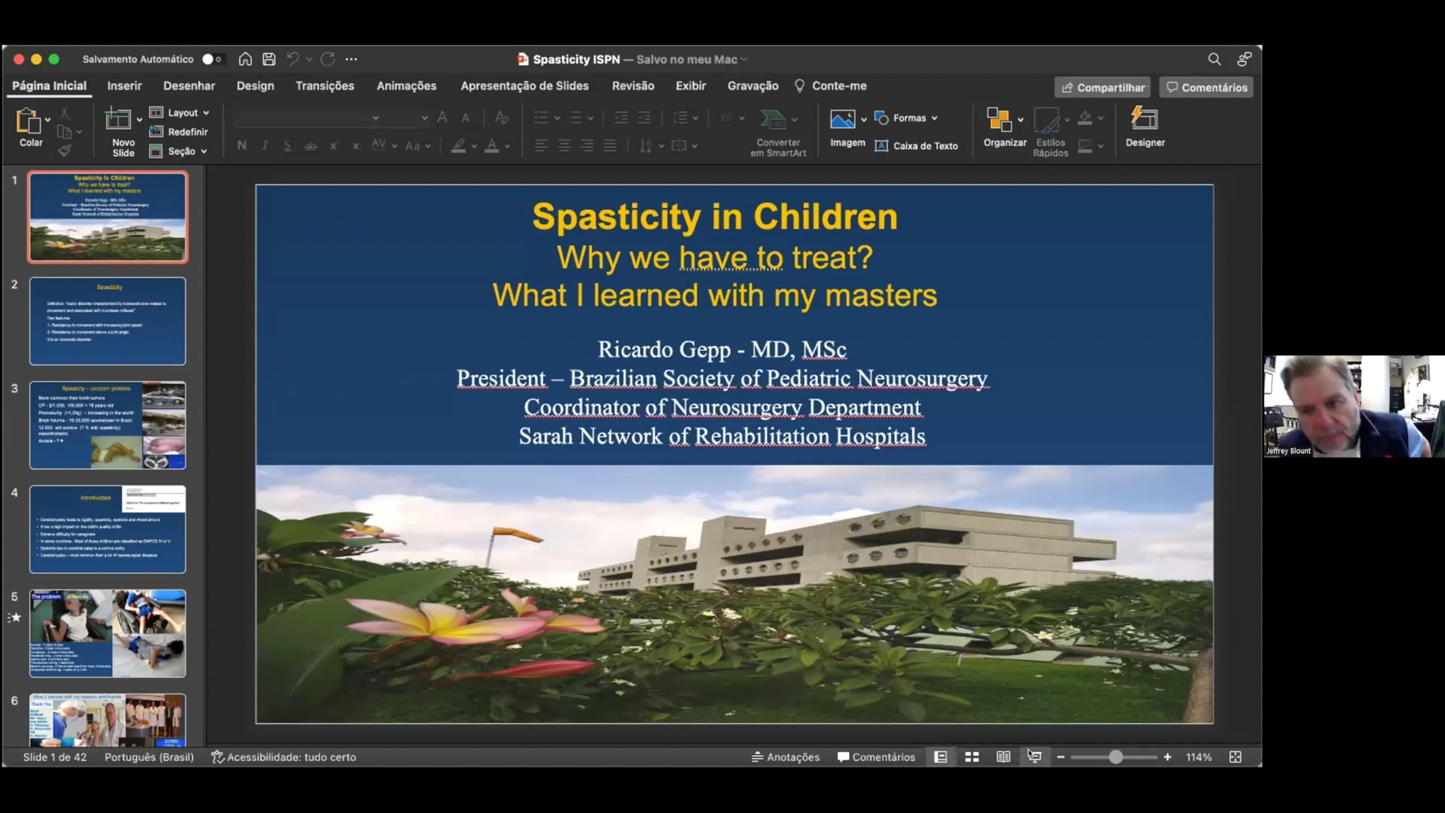Image resolution: width=1445 pixels, height=813 pixels.
Task: Toggle normal view button in status bar
Action: point(940,757)
